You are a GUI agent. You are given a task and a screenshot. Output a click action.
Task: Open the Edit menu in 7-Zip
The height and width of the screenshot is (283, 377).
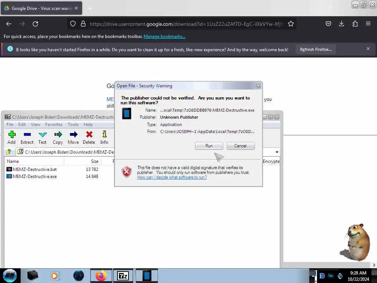click(x=22, y=125)
